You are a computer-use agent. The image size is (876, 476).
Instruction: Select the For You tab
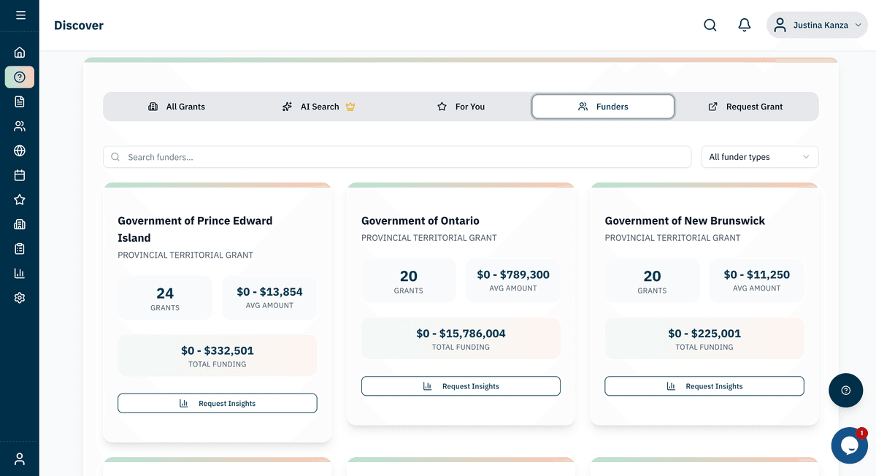click(x=461, y=106)
